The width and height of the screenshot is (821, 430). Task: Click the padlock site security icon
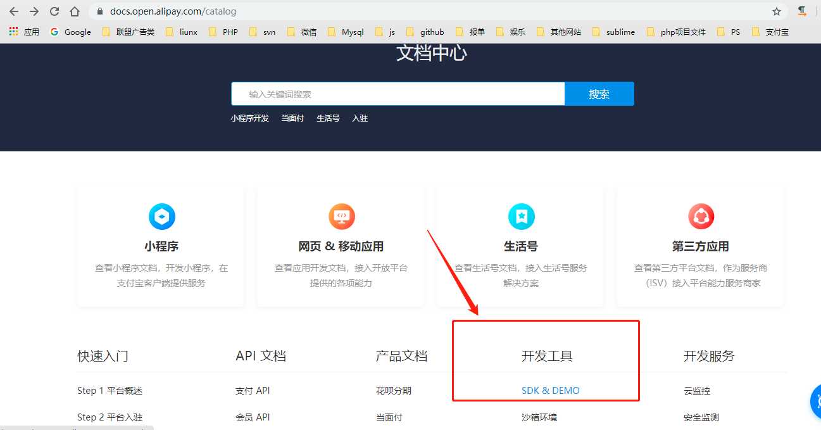[99, 11]
